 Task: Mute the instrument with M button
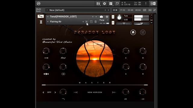pyautogui.click(x=113, y=23)
